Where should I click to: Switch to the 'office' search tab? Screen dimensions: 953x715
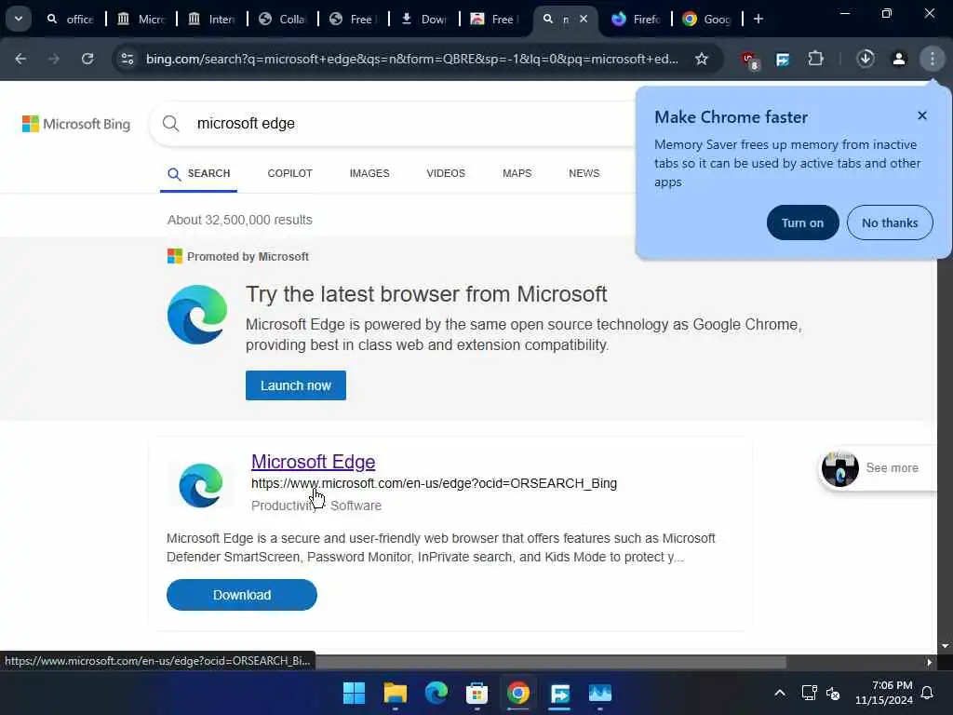tap(71, 19)
